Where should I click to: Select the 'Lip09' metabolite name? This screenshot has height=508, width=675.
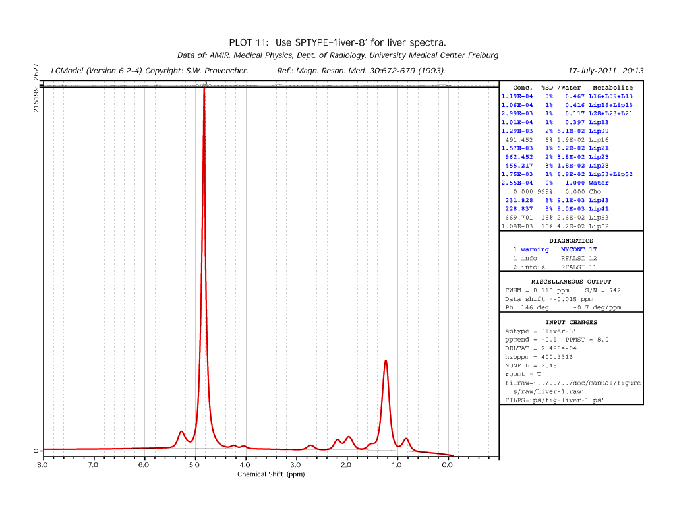[599, 131]
